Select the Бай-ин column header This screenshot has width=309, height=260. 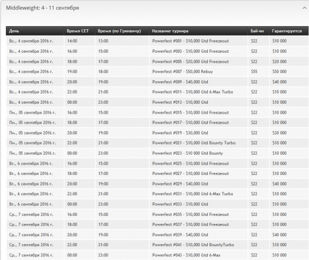pyautogui.click(x=257, y=31)
